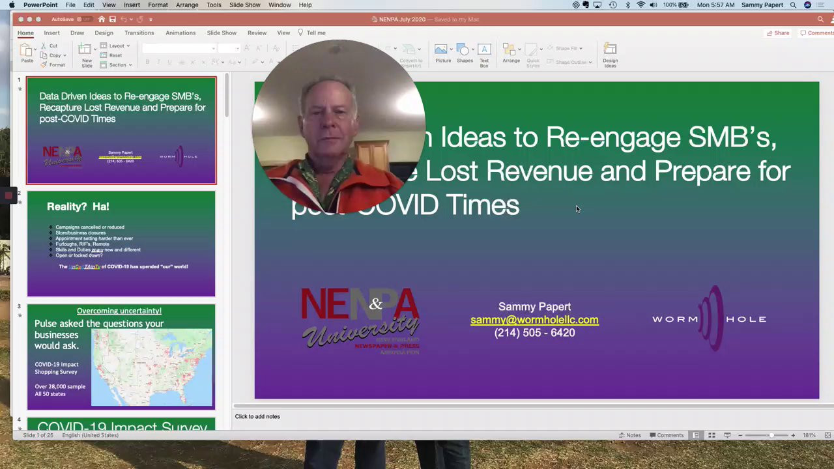Open the Section dropdown
834x469 pixels.
[116, 64]
